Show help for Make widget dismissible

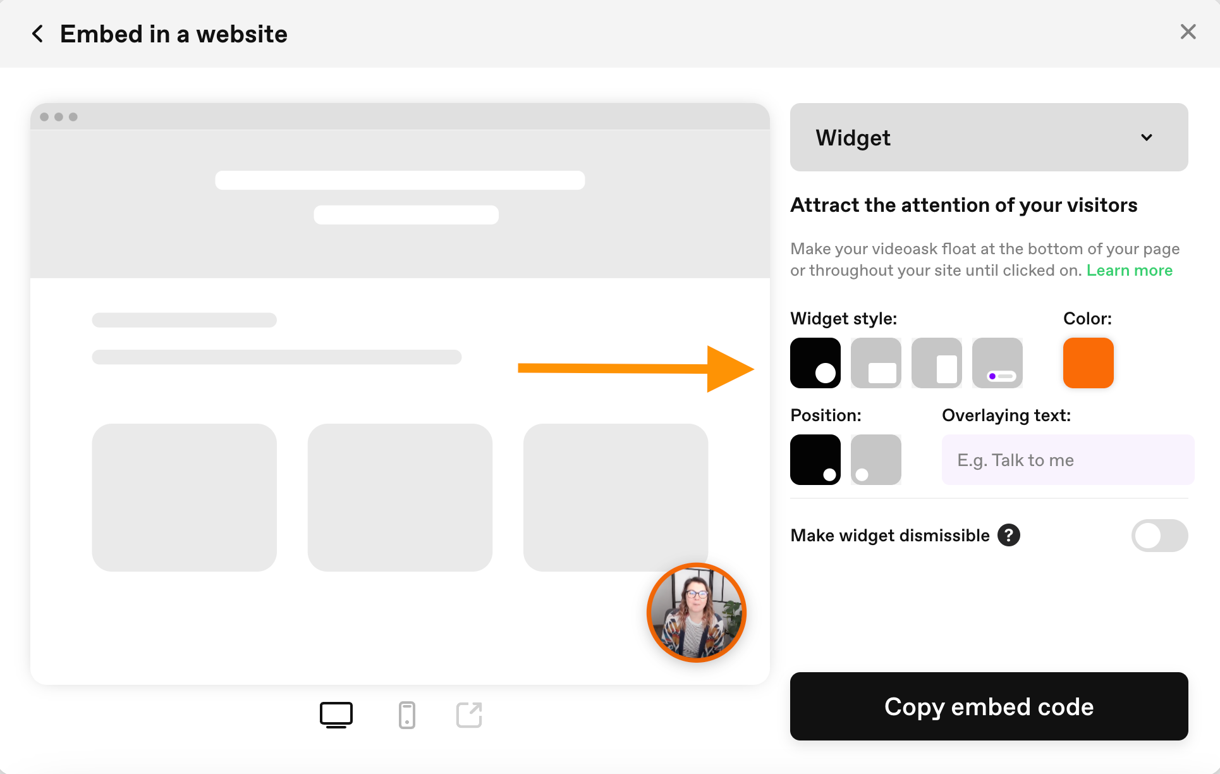(x=1009, y=536)
